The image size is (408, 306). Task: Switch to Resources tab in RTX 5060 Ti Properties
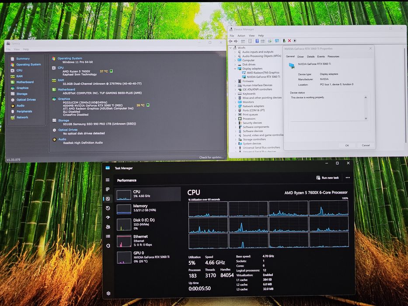pyautogui.click(x=333, y=56)
